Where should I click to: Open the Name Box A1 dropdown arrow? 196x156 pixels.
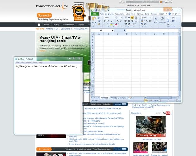tap(112, 30)
